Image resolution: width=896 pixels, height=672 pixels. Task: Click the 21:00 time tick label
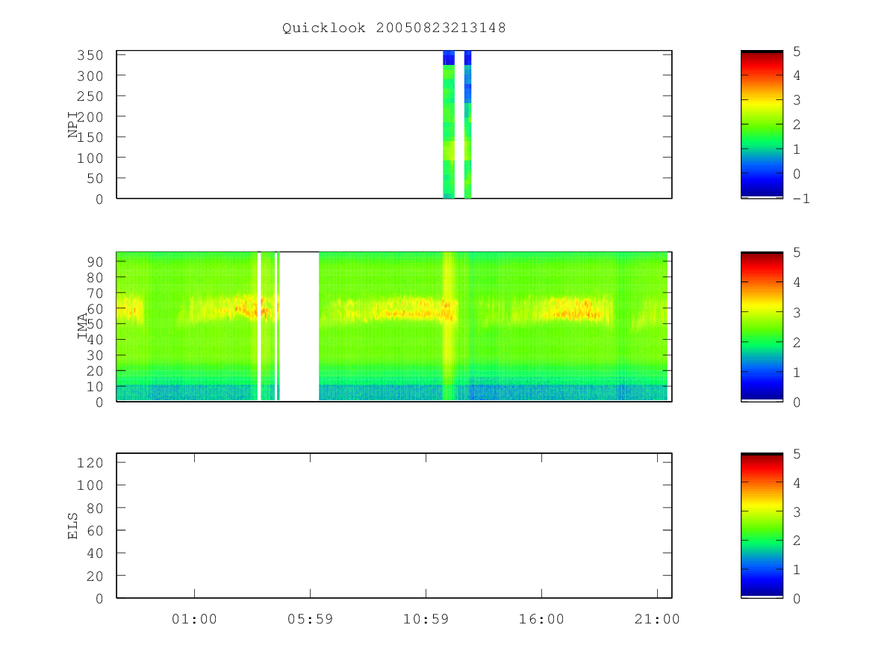click(x=657, y=619)
